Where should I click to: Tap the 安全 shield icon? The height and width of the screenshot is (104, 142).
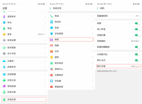4,22
